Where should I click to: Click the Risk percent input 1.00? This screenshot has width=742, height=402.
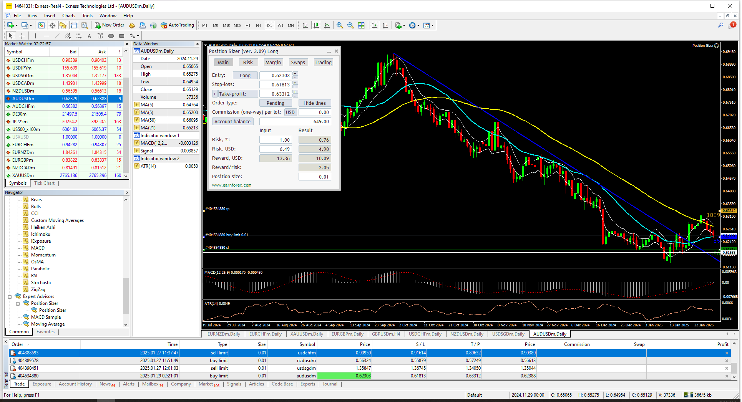pos(275,140)
